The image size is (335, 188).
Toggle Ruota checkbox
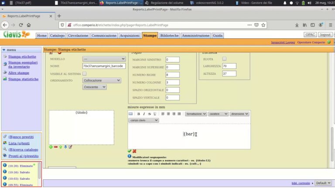coord(224,59)
